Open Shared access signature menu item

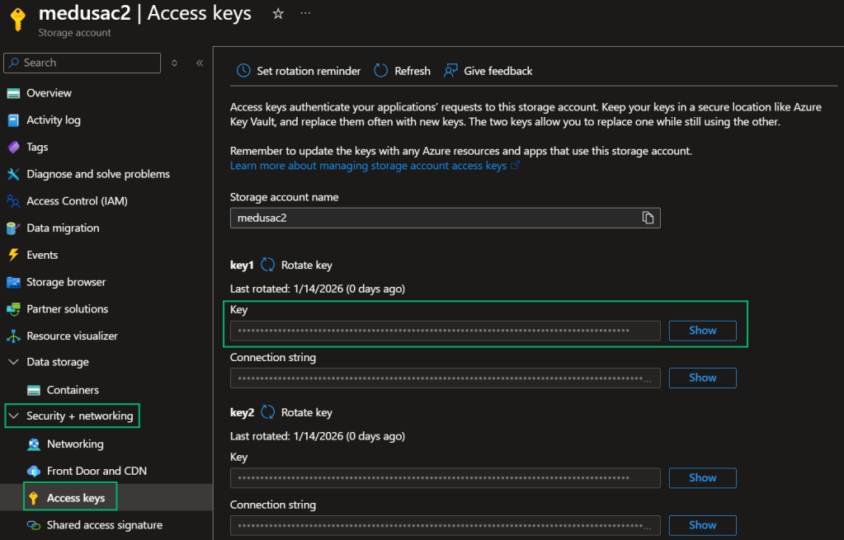coord(104,525)
